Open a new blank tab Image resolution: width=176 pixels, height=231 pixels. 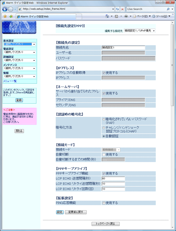coord(79,17)
